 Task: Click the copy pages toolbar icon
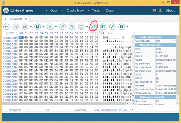point(81,27)
